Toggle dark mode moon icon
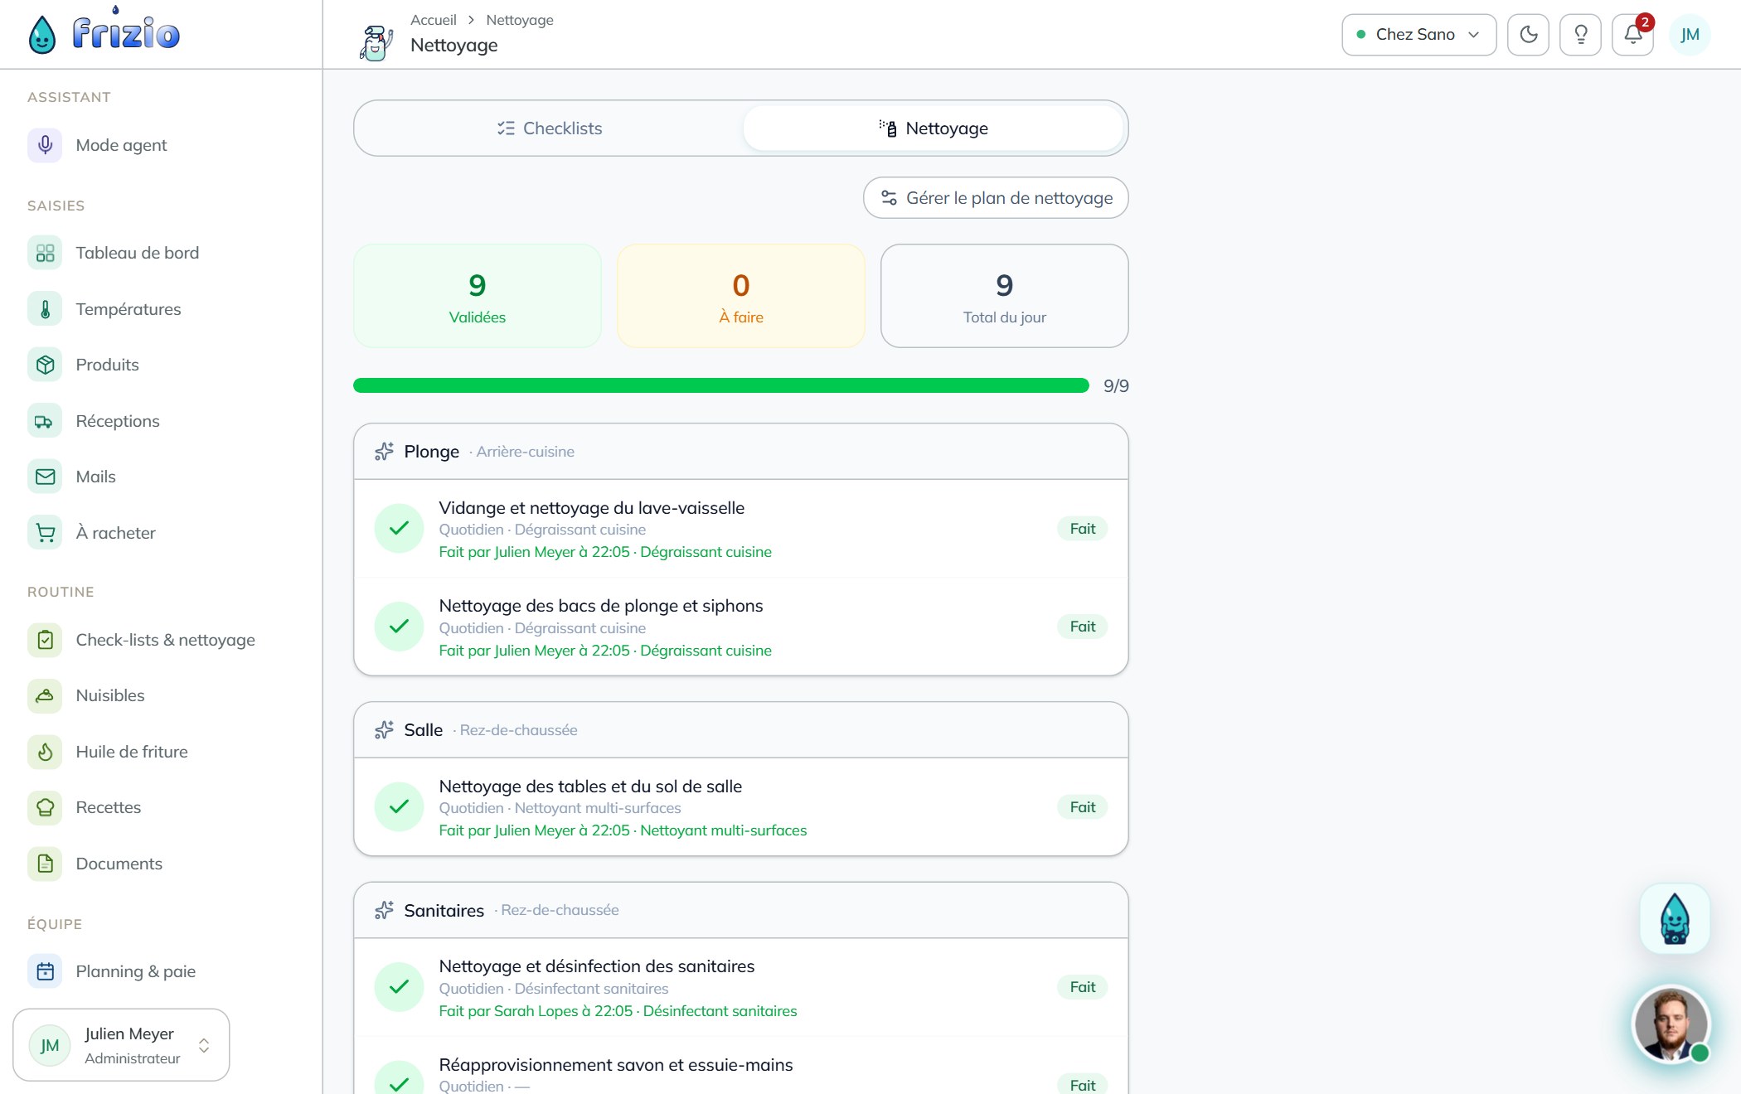Image resolution: width=1741 pixels, height=1094 pixels. pyautogui.click(x=1528, y=35)
